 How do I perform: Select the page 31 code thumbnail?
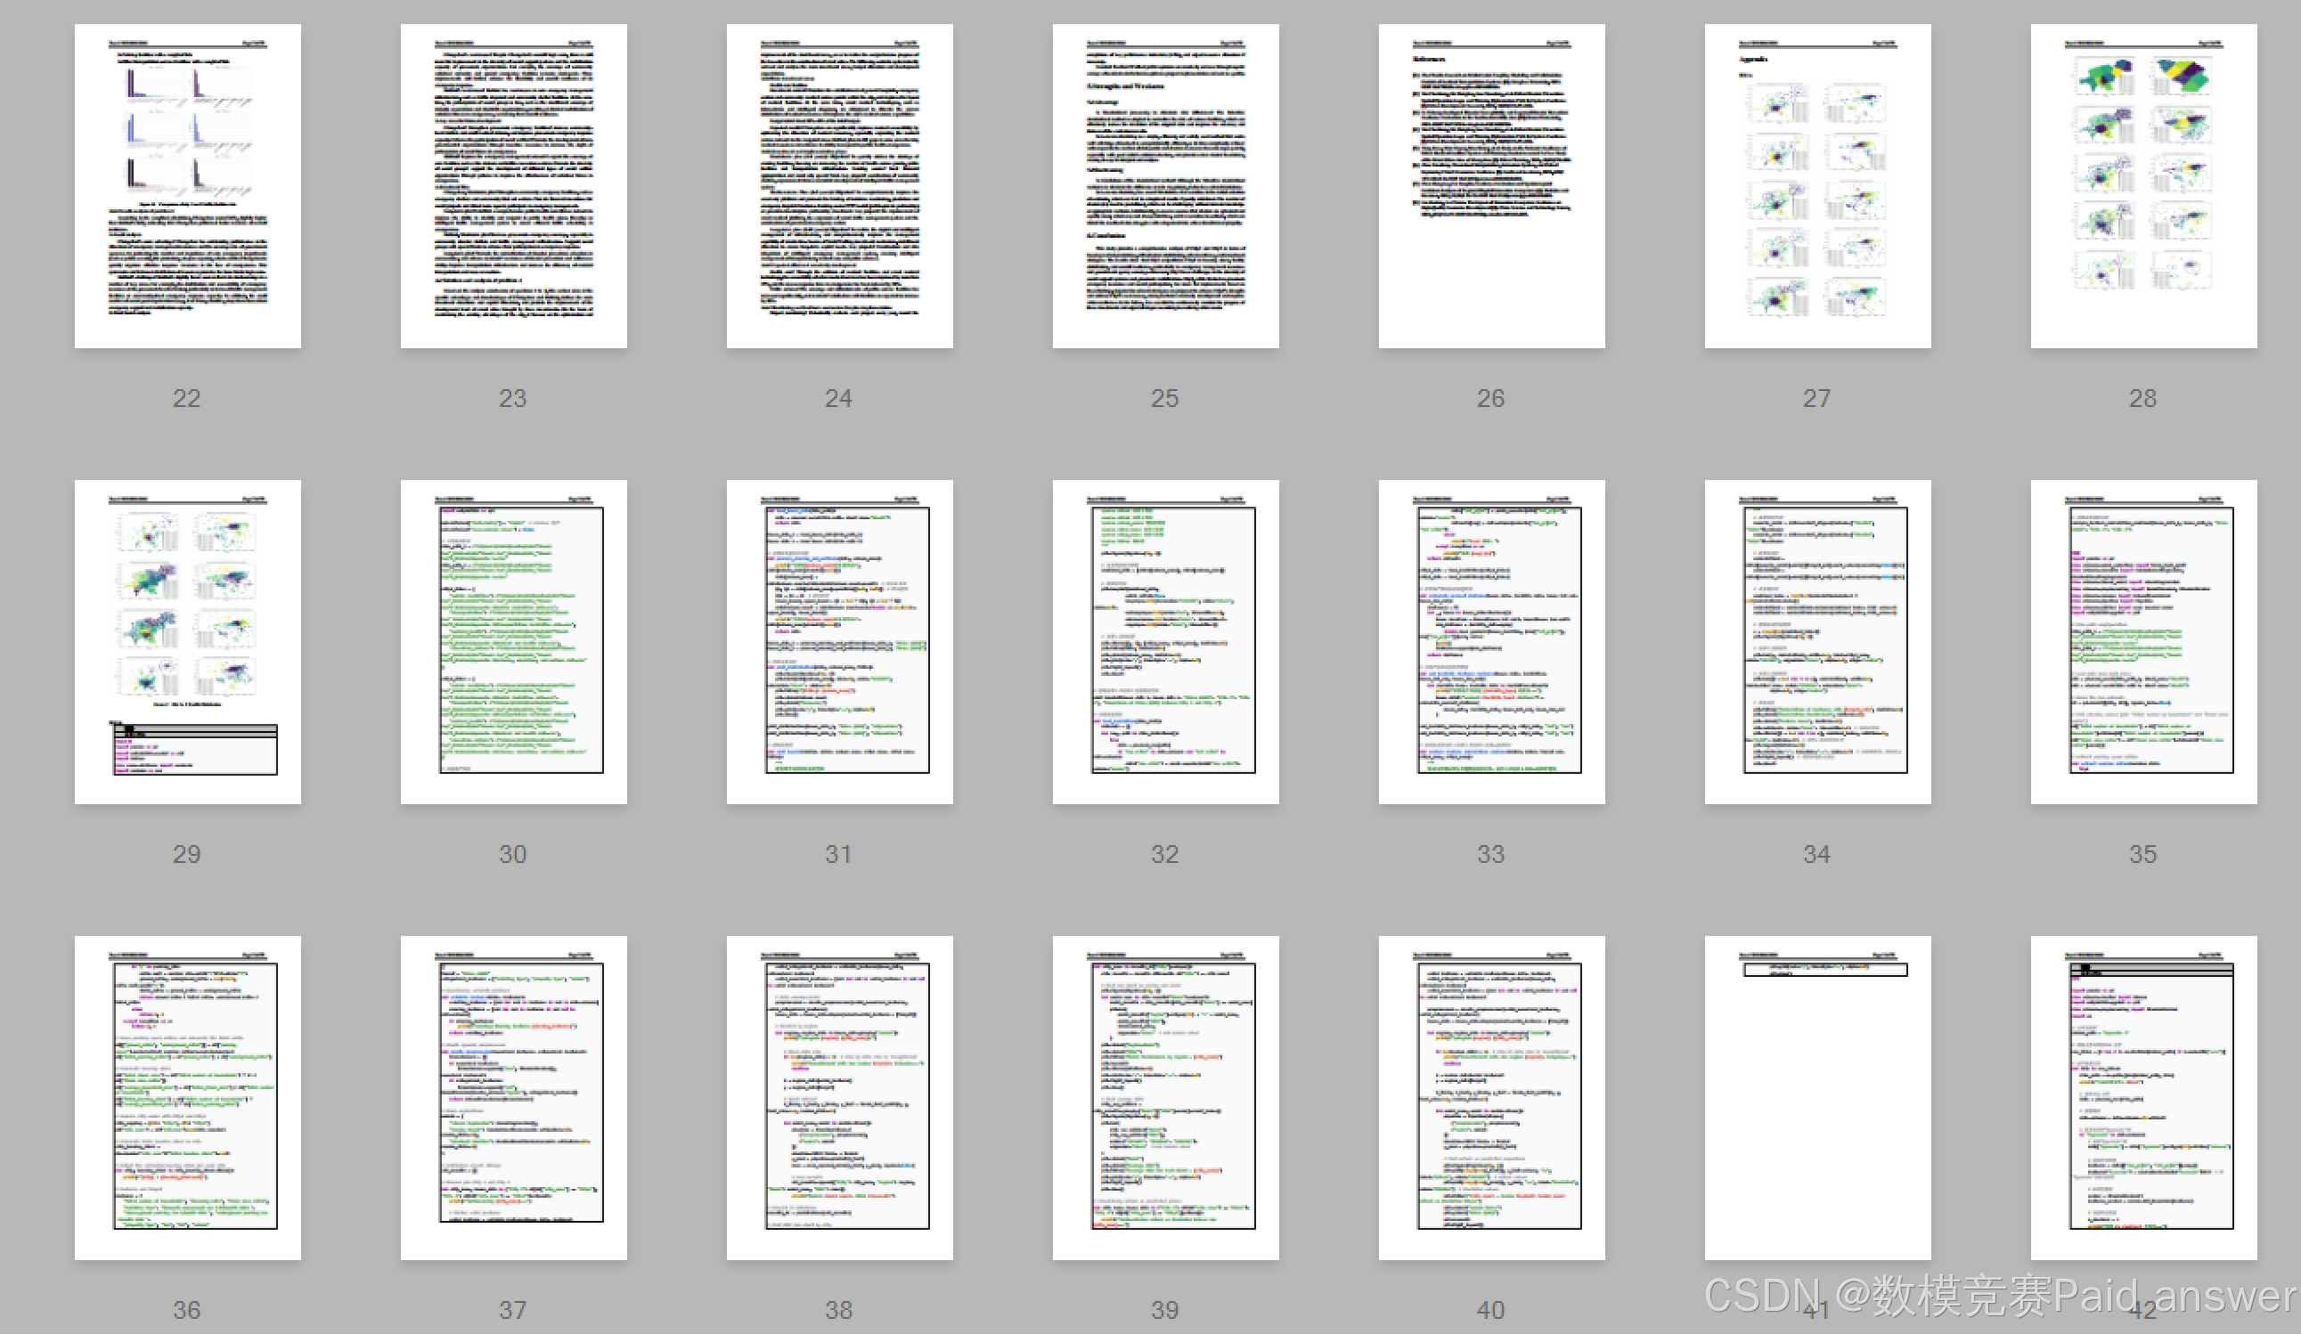click(839, 641)
